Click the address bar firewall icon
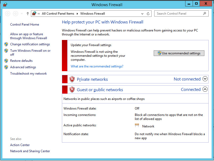This screenshot has height=161, width=214. click(x=34, y=14)
